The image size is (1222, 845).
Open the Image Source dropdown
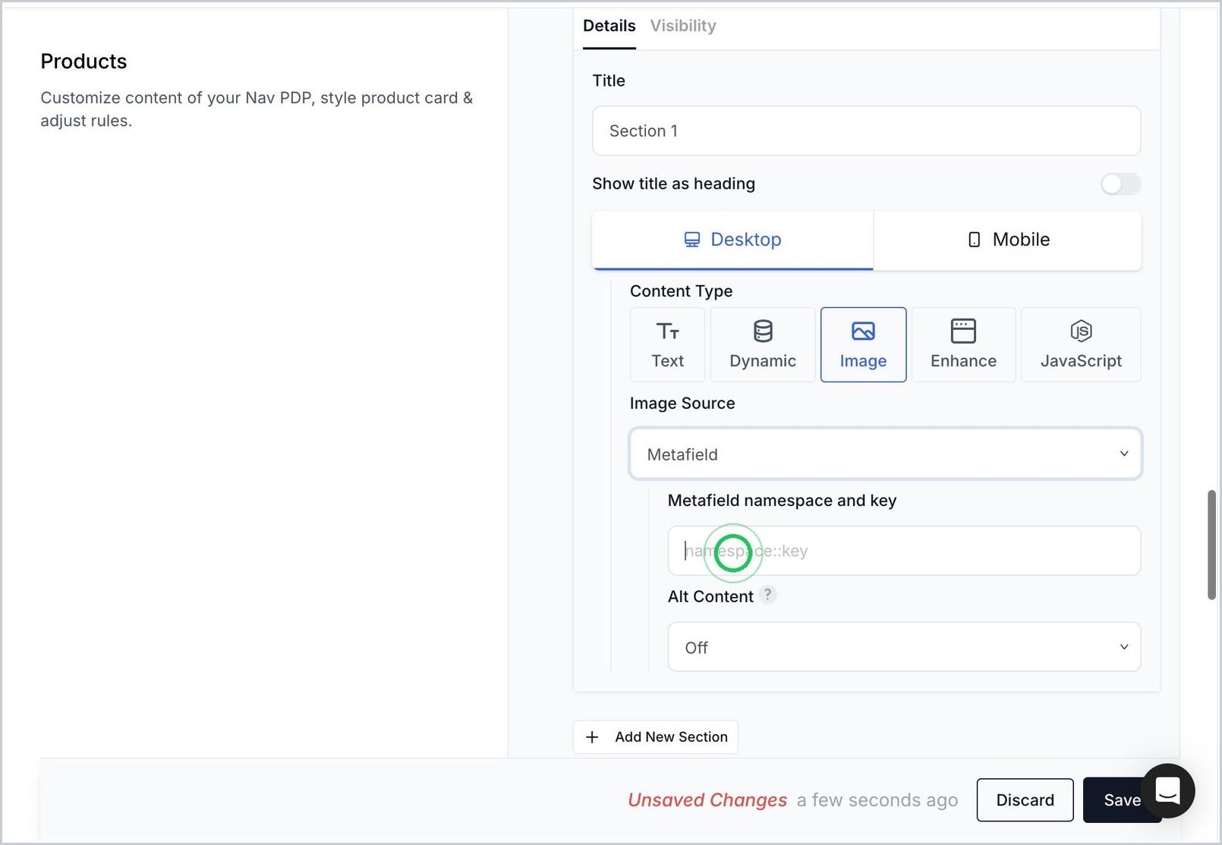pos(885,454)
